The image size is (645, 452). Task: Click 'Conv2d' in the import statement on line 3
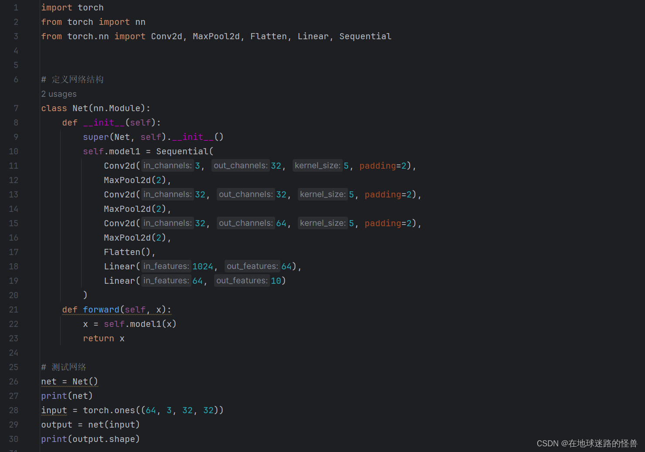pyautogui.click(x=167, y=37)
